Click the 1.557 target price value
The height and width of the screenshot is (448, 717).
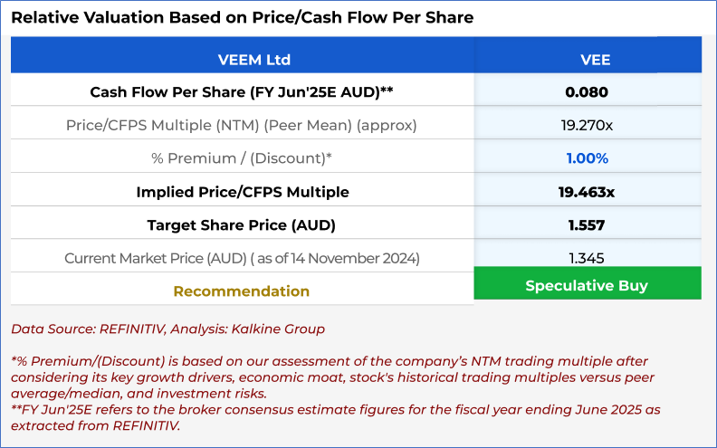[587, 225]
